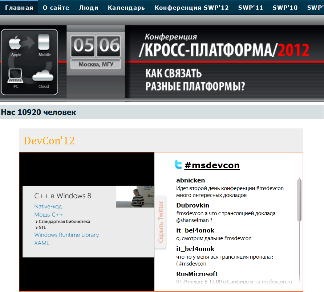Hide Twitter panel via Скрыть Twitter

[161, 222]
